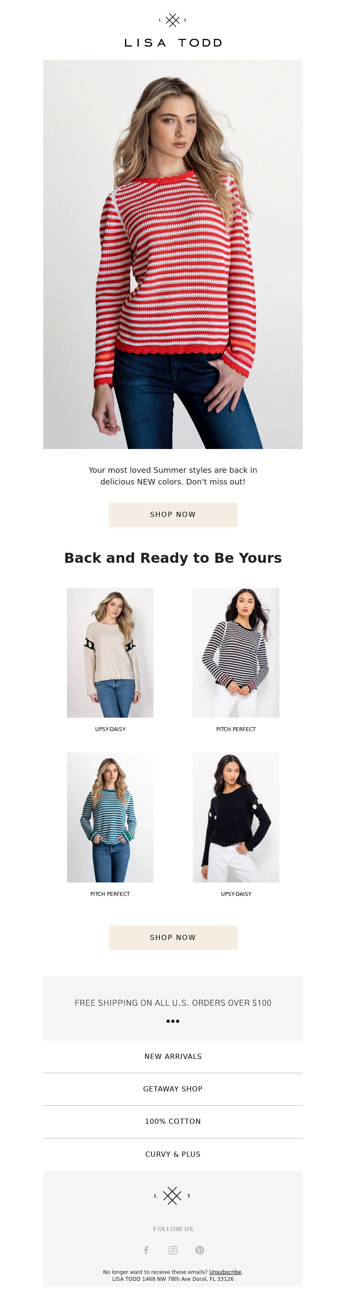Click the first SHOP NOW button below intro text
The height and width of the screenshot is (1296, 346).
tap(173, 514)
